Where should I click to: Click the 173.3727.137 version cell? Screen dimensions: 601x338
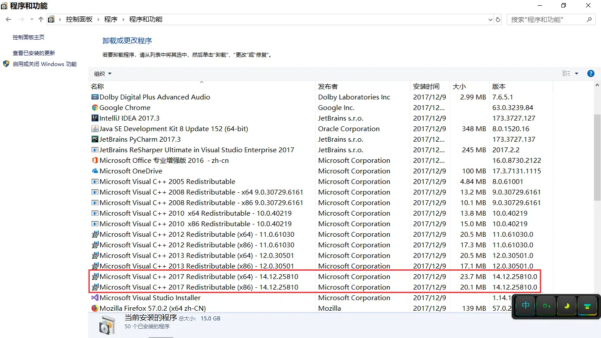pos(514,139)
